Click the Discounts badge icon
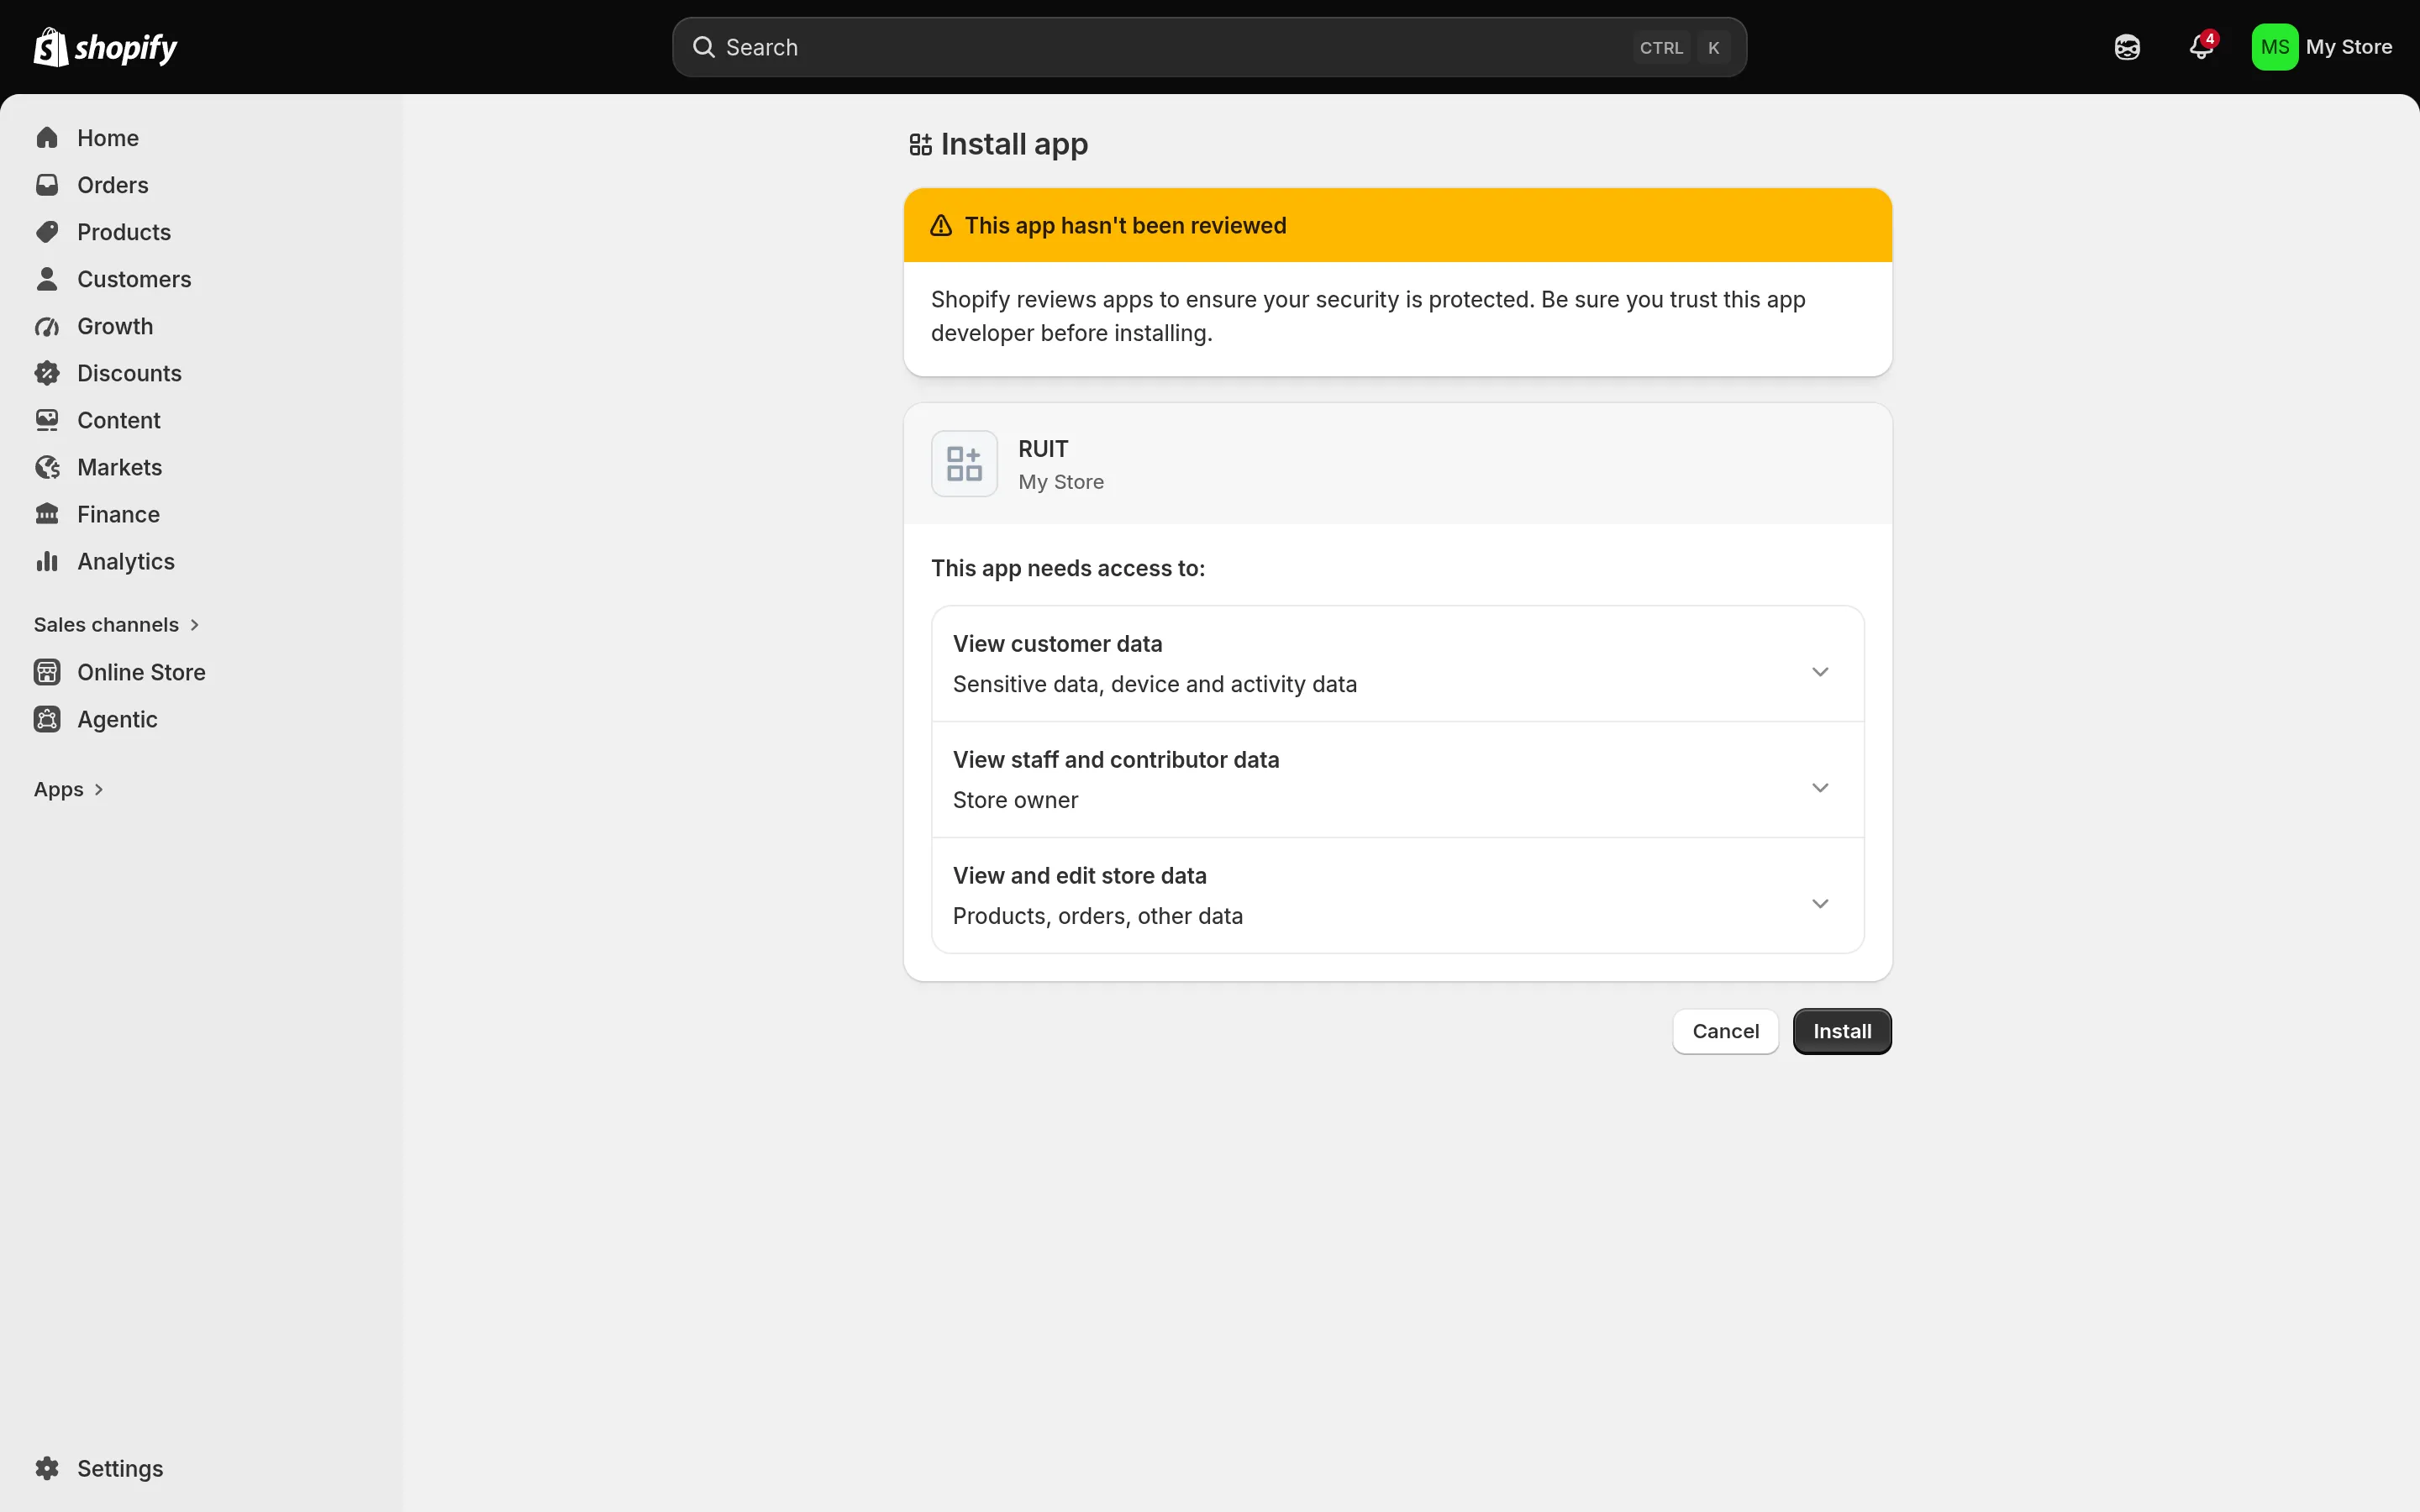The width and height of the screenshot is (2420, 1512). [47, 373]
